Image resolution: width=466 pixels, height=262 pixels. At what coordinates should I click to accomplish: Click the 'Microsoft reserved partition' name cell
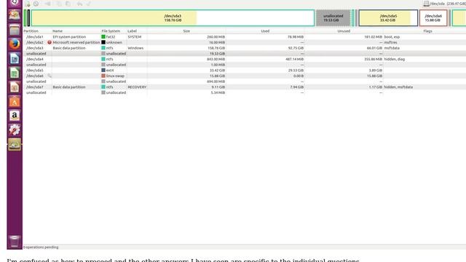coord(76,42)
